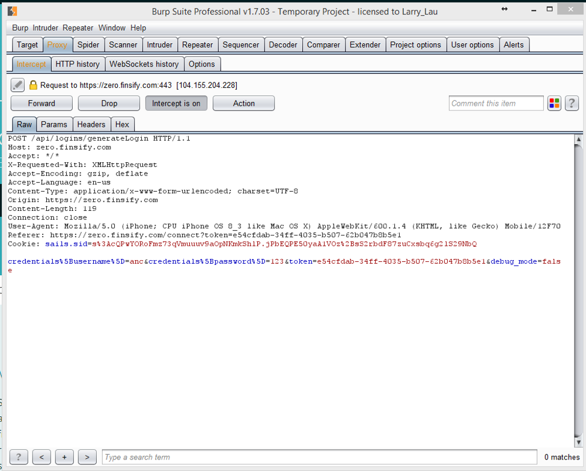Minimize the Burp Suite window
The image size is (586, 471).
pos(534,10)
